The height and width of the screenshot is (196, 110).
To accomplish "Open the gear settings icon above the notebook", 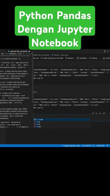I will click(x=105, y=51).
